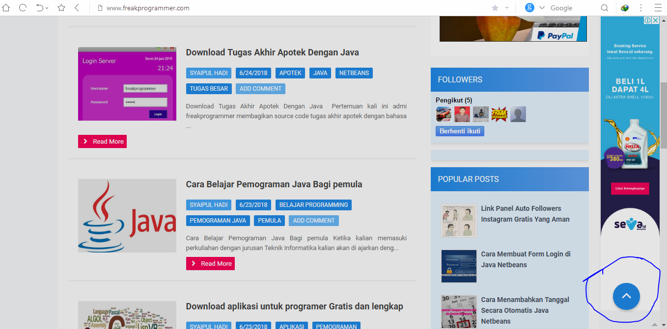Click SYAIPUL HADI author on the Apotek post
The width and height of the screenshot is (667, 329).
click(209, 73)
